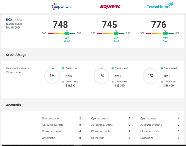The image size is (186, 146).
Task: Click the 1% Equifax usage donut chart
Action: coord(101,76)
